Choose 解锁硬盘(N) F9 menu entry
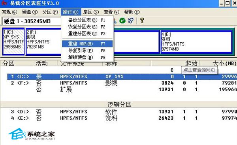 click(87, 57)
